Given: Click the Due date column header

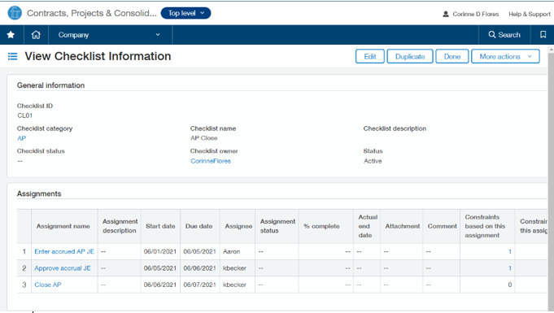Looking at the screenshot, I should pyautogui.click(x=199, y=226).
